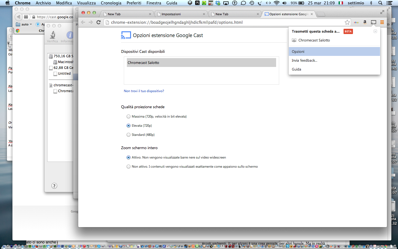
Task: Go back with the Chrome back arrow
Action: pos(83,22)
